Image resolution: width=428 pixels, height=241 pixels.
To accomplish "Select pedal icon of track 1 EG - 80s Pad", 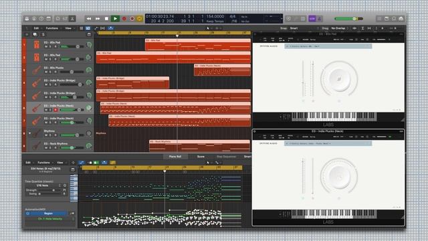I will 36,45.
